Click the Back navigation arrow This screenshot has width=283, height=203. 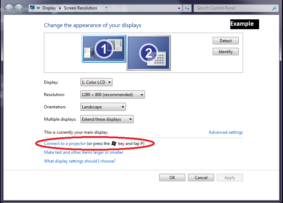click(9, 8)
